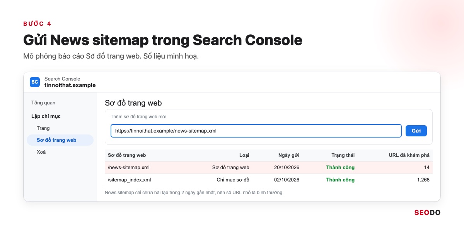The width and height of the screenshot is (464, 225).
Task: Click the Thêm sơ đồ trang web mới label
Action: click(138, 117)
